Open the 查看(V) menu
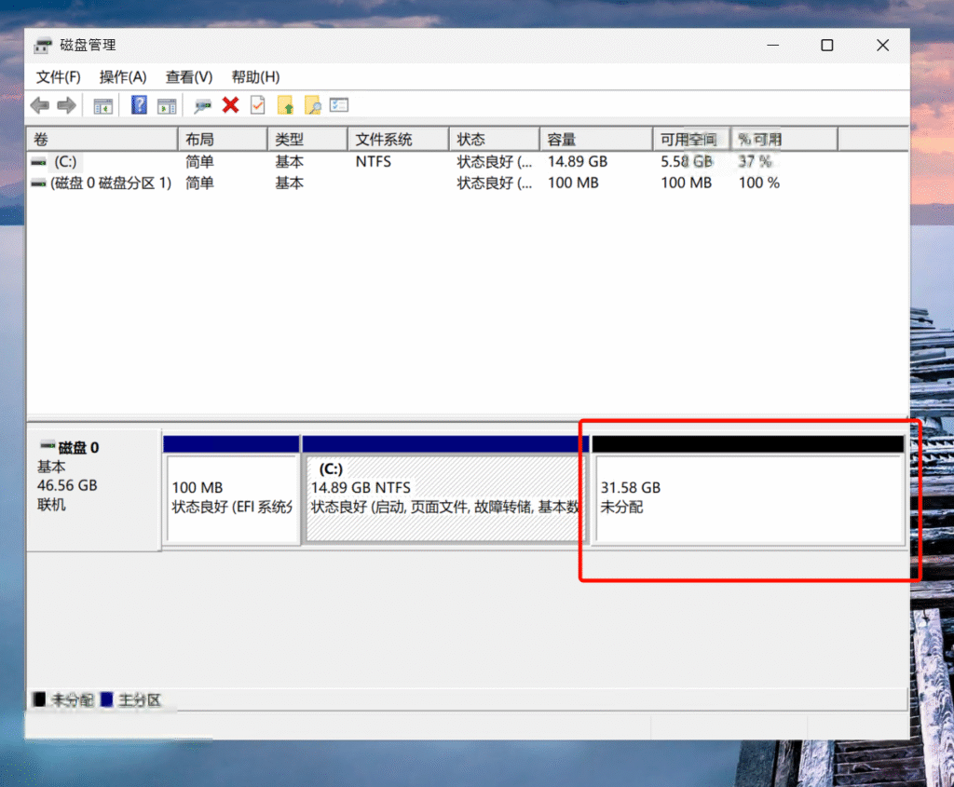This screenshot has height=787, width=954. [189, 76]
